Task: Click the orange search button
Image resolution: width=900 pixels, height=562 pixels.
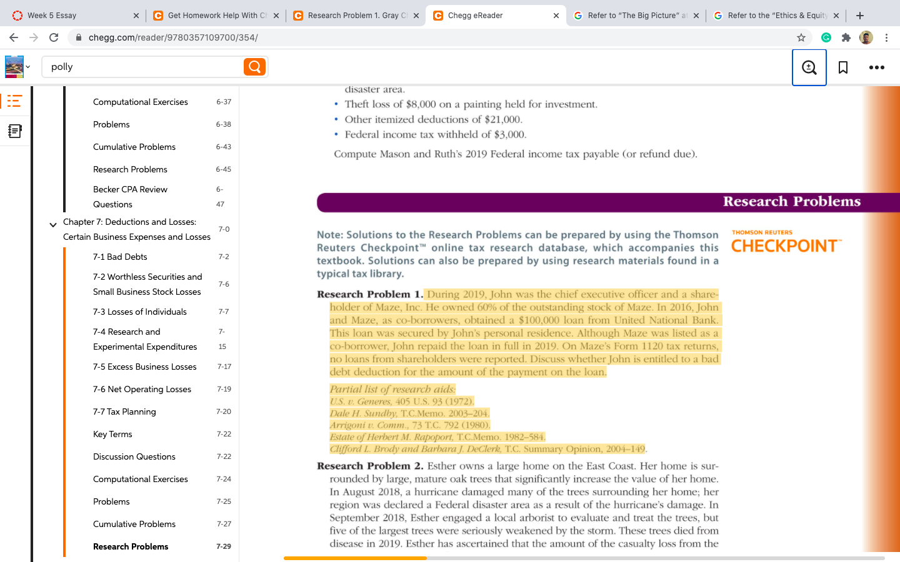Action: (254, 67)
